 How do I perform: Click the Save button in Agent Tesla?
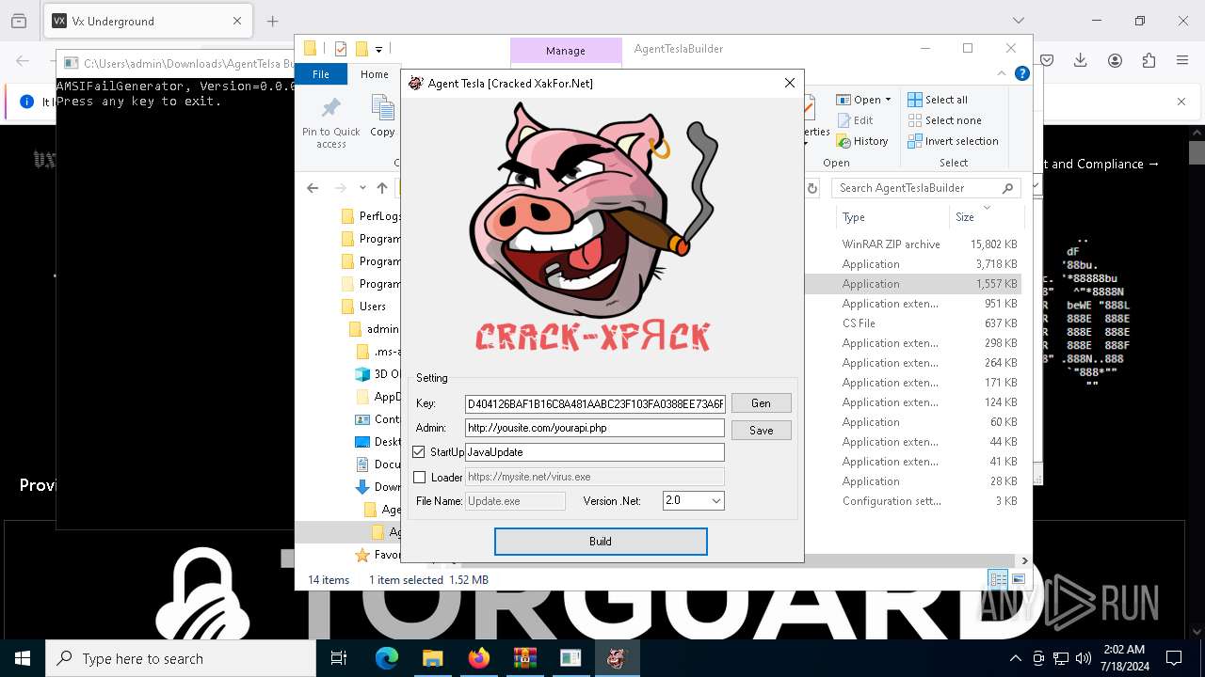761,431
